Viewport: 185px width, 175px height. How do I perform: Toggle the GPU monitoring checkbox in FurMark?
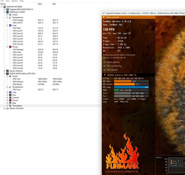(104, 66)
